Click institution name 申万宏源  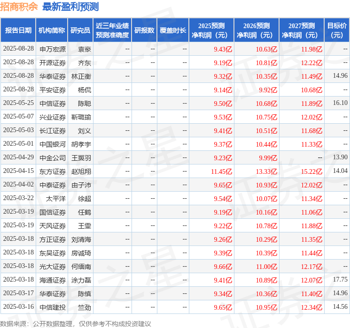coord(53,49)
